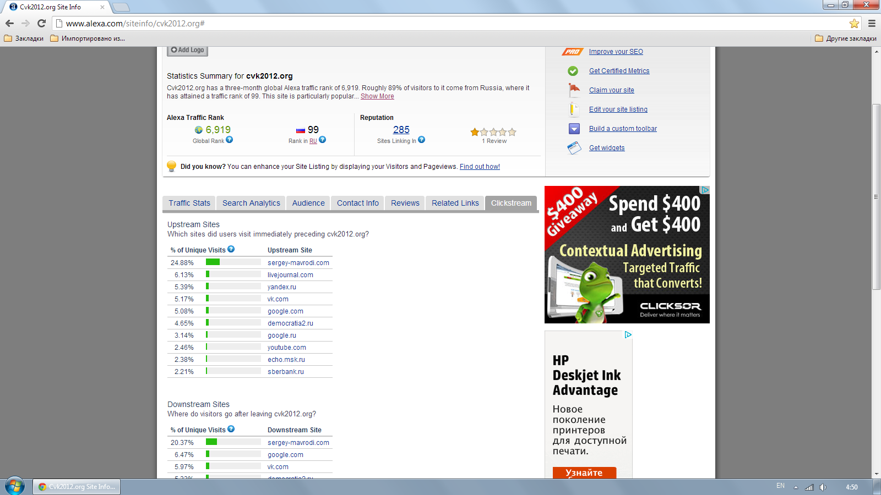Click the star rating icons
Screen dimensions: 881x495
(x=493, y=132)
